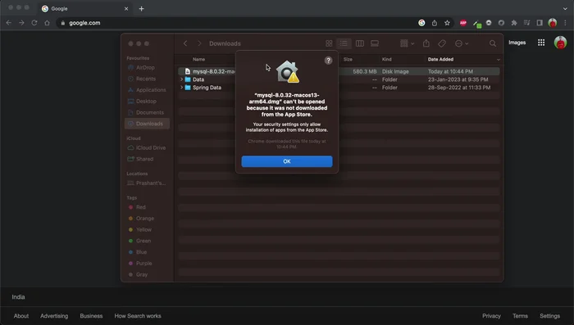
Task: Go back in the Finder window
Action: [x=185, y=43]
